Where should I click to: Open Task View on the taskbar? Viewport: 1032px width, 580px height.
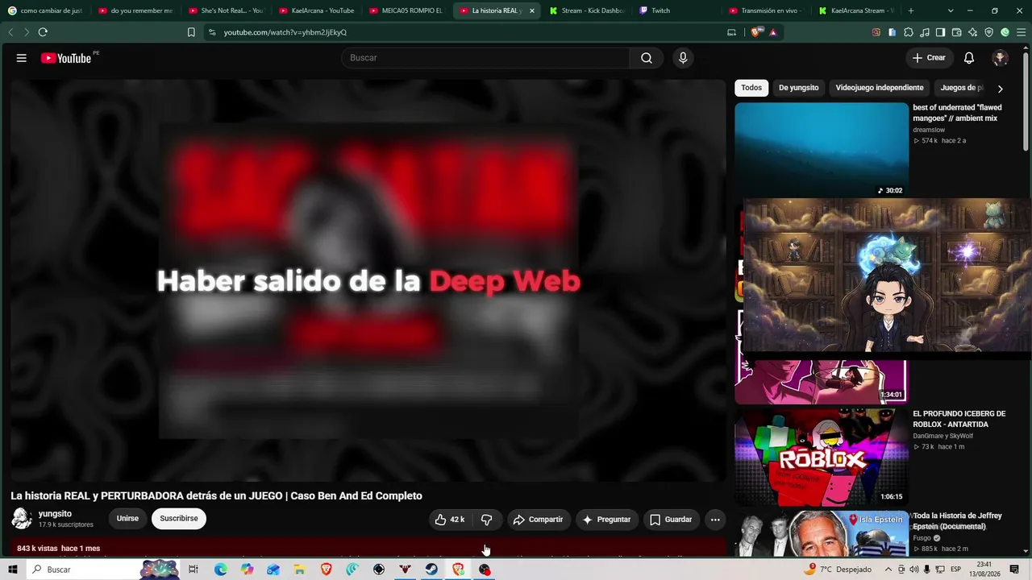tap(193, 570)
